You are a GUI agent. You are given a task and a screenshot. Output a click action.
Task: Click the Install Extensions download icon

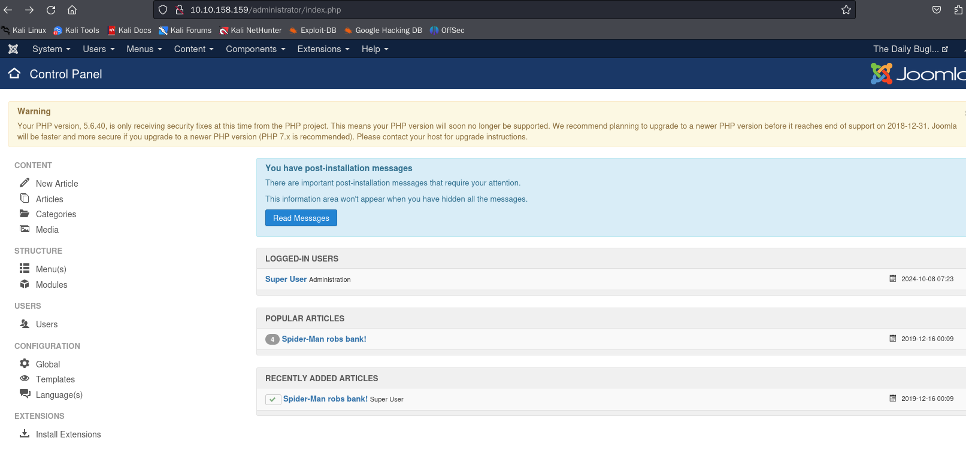[x=25, y=433]
